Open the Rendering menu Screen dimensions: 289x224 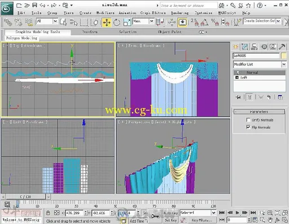coord(179,13)
